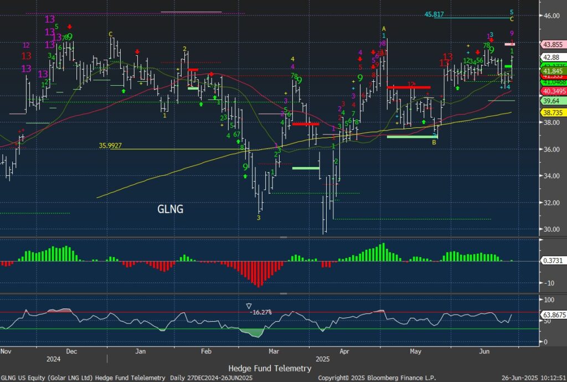Grab the divider handle between price and histogram panels
Viewport: 567px width, 382px height.
pos(283,237)
